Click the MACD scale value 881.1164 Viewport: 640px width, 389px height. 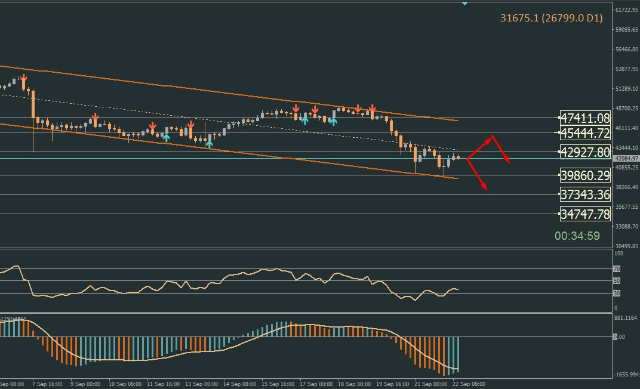[625, 317]
